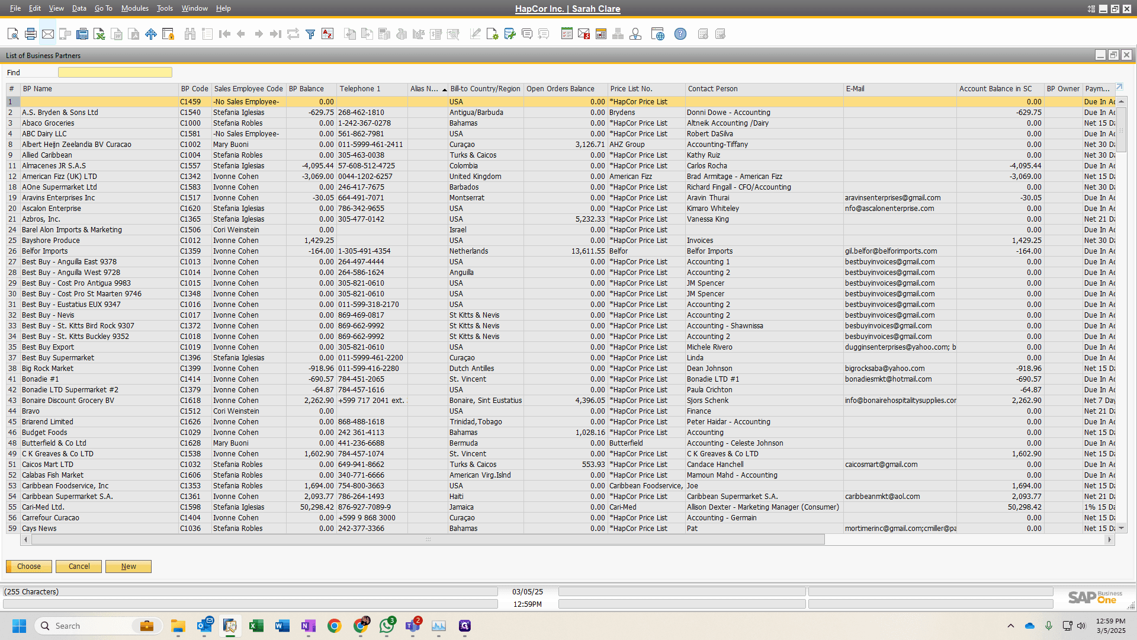The width and height of the screenshot is (1137, 640).
Task: Open Excel from the Windows taskbar
Action: (x=256, y=626)
